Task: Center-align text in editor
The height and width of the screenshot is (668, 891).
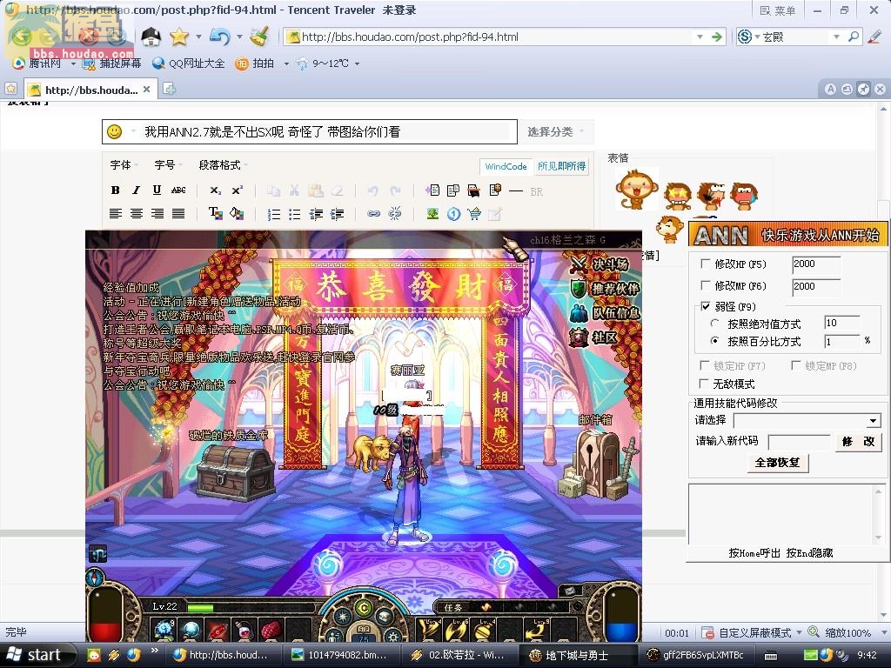Action: click(137, 214)
